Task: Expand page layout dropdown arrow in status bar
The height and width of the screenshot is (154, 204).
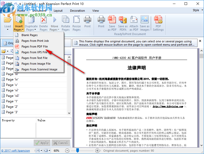Action: (x=41, y=151)
